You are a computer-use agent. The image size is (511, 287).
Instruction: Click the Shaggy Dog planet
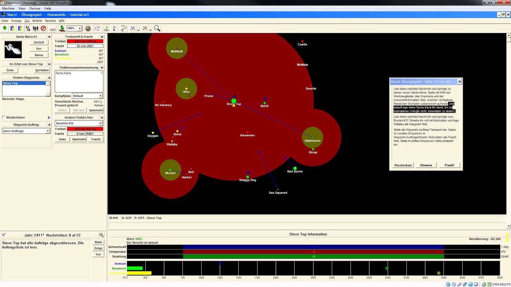[248, 177]
